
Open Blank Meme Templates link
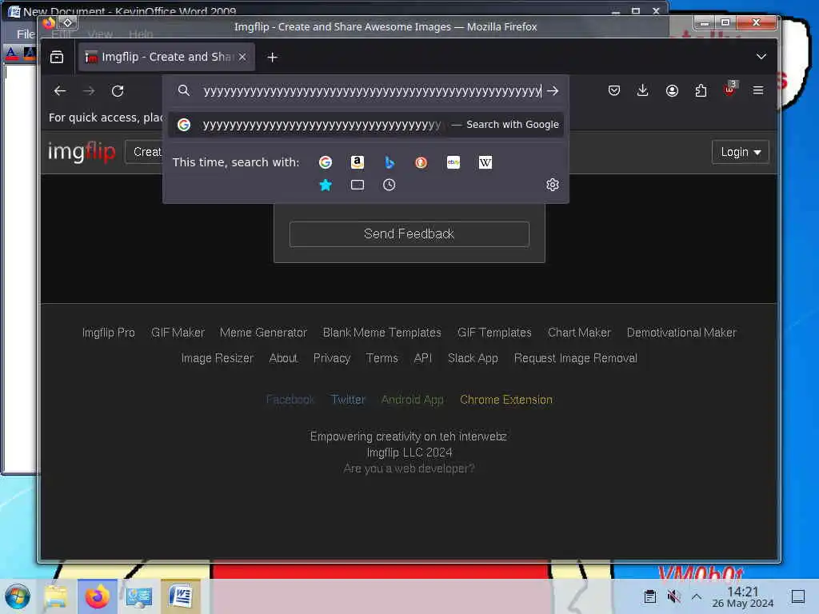382,333
